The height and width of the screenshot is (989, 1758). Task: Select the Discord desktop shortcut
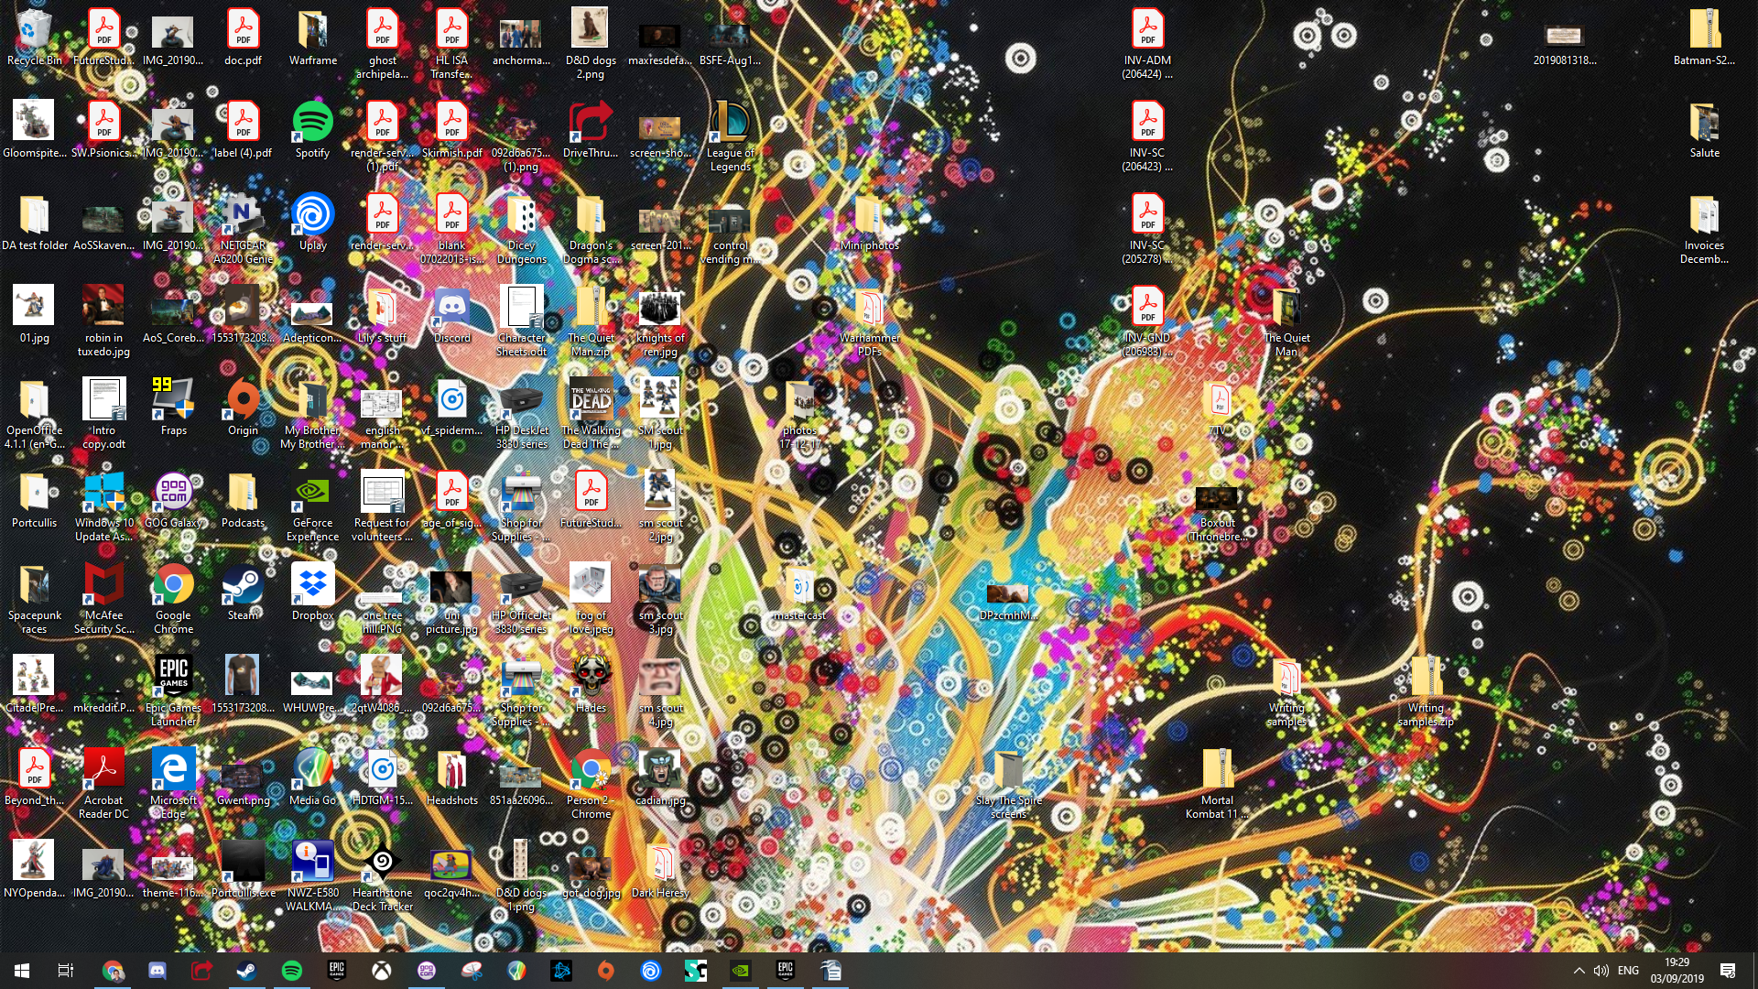click(x=451, y=315)
